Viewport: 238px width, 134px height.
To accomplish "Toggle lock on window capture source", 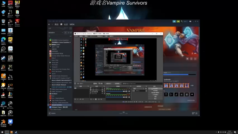I will click(104, 94).
